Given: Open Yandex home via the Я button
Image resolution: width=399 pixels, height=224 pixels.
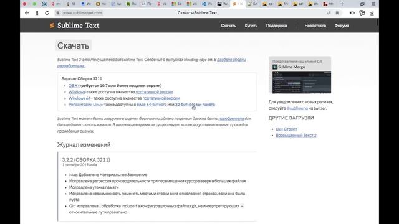Looking at the screenshot, I should (x=37, y=13).
